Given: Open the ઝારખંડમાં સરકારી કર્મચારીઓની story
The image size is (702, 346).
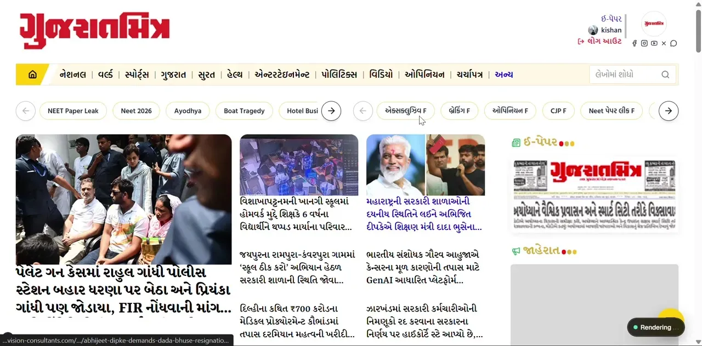Looking at the screenshot, I should pyautogui.click(x=424, y=321).
